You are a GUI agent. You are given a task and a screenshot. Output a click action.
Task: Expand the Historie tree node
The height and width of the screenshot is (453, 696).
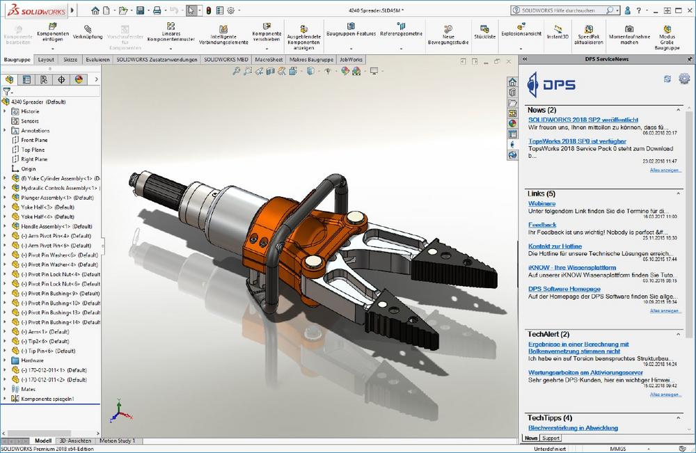5,111
